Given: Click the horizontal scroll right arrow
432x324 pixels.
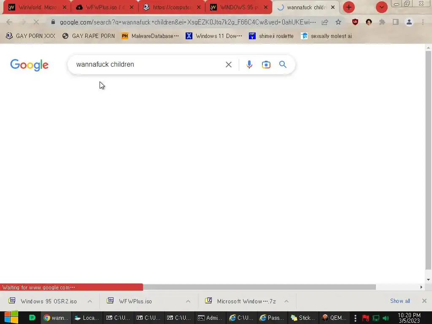Looking at the screenshot, I should click(x=421, y=287).
